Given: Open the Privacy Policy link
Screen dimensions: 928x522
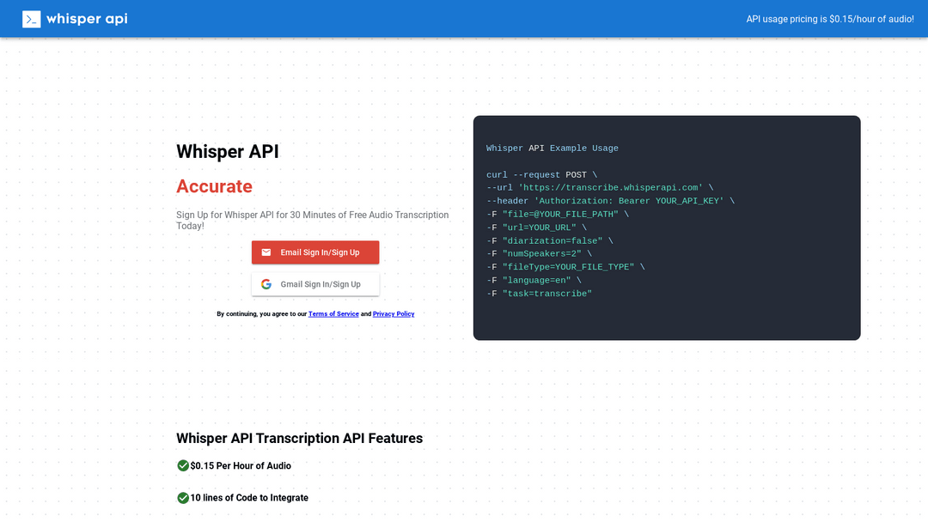Looking at the screenshot, I should [x=394, y=314].
